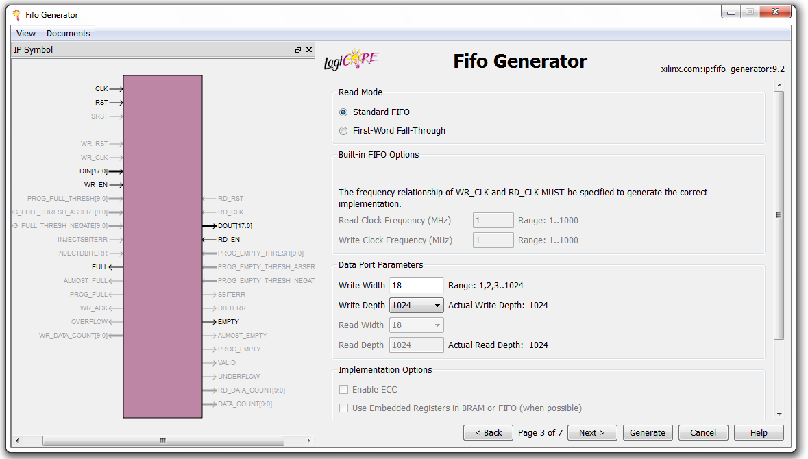Click the RD_EN port label
The image size is (808, 459).
point(229,240)
